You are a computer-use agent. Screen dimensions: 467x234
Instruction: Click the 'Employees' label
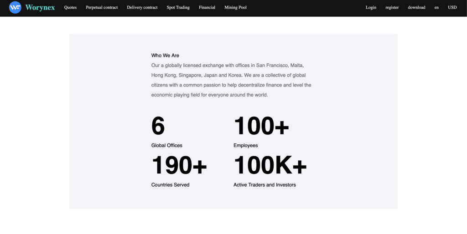pos(245,145)
